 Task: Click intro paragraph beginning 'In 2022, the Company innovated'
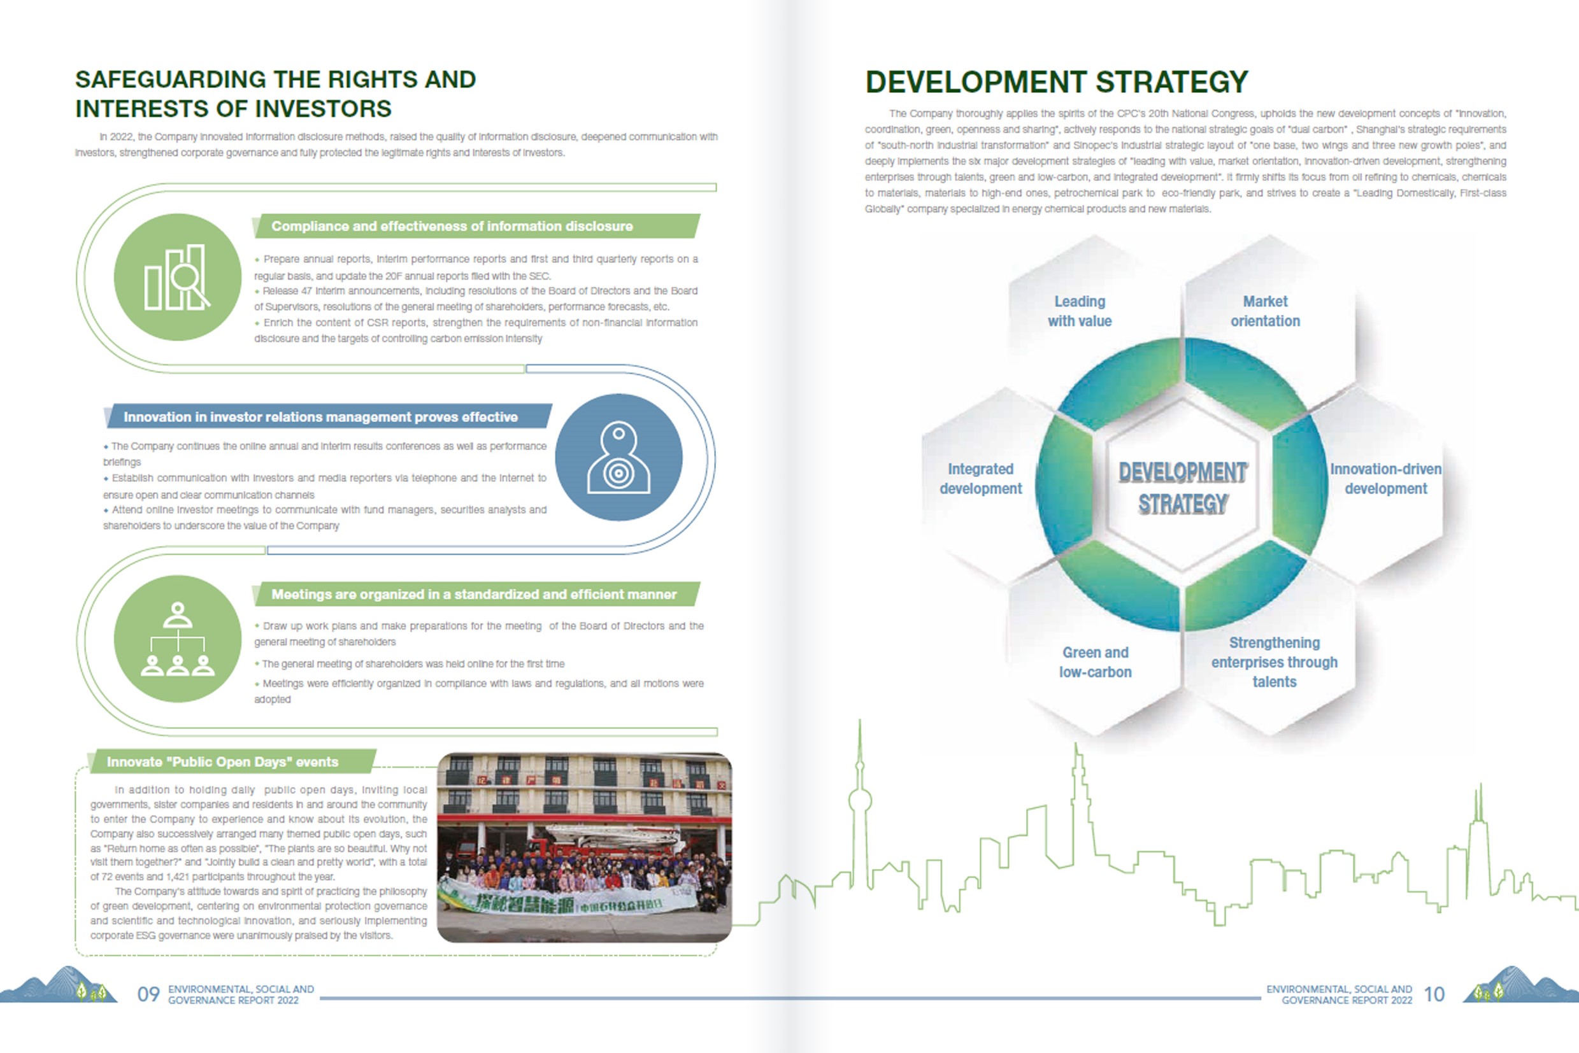tap(396, 145)
